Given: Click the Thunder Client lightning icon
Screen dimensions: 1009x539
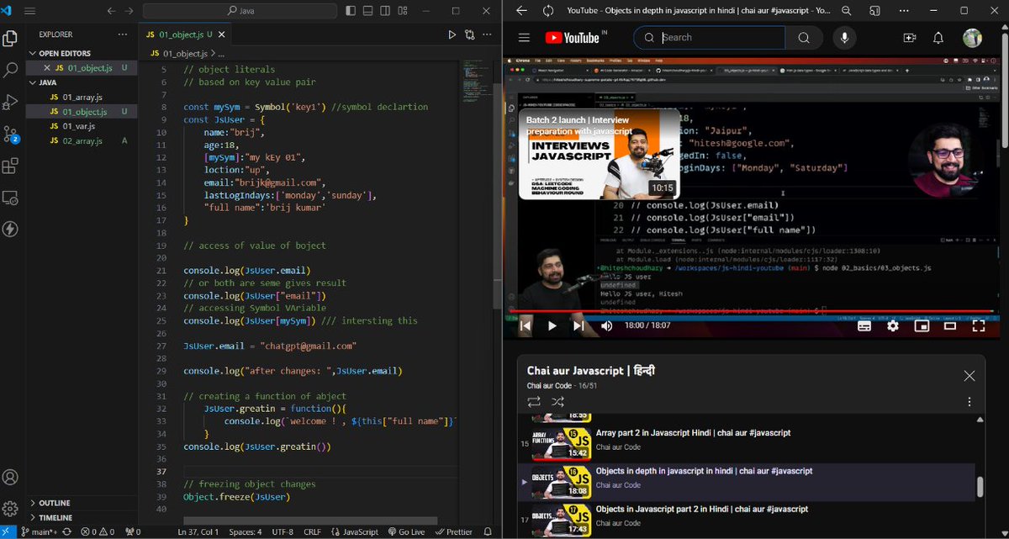Looking at the screenshot, I should pyautogui.click(x=11, y=229).
